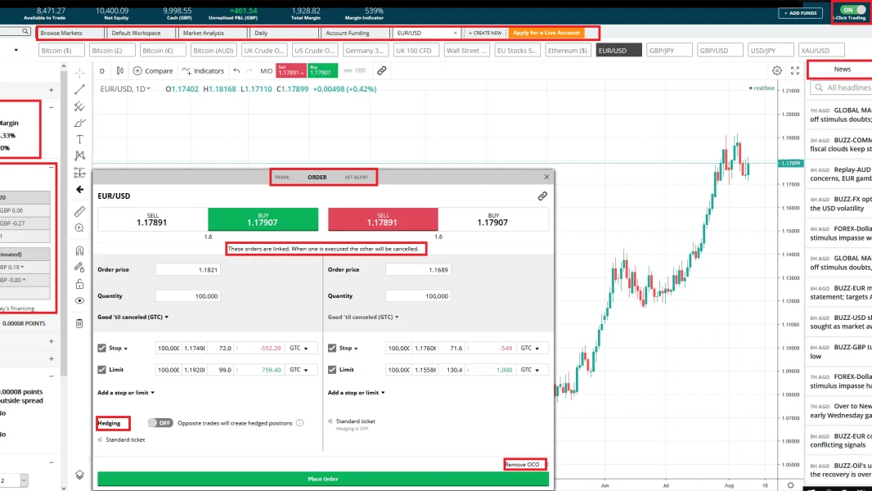Image resolution: width=872 pixels, height=491 pixels.
Task: Undo last chart action
Action: click(236, 70)
